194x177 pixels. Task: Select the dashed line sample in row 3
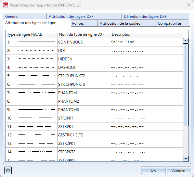click(x=37, y=59)
